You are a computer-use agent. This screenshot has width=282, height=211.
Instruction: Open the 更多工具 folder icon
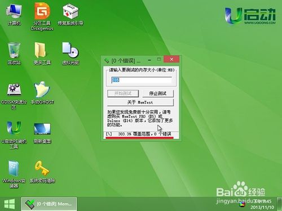42,53
